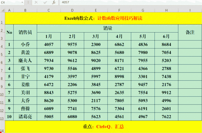This screenshot has width=202, height=133.
Task: Click the '1月' header cell
Action: pos(49,37)
